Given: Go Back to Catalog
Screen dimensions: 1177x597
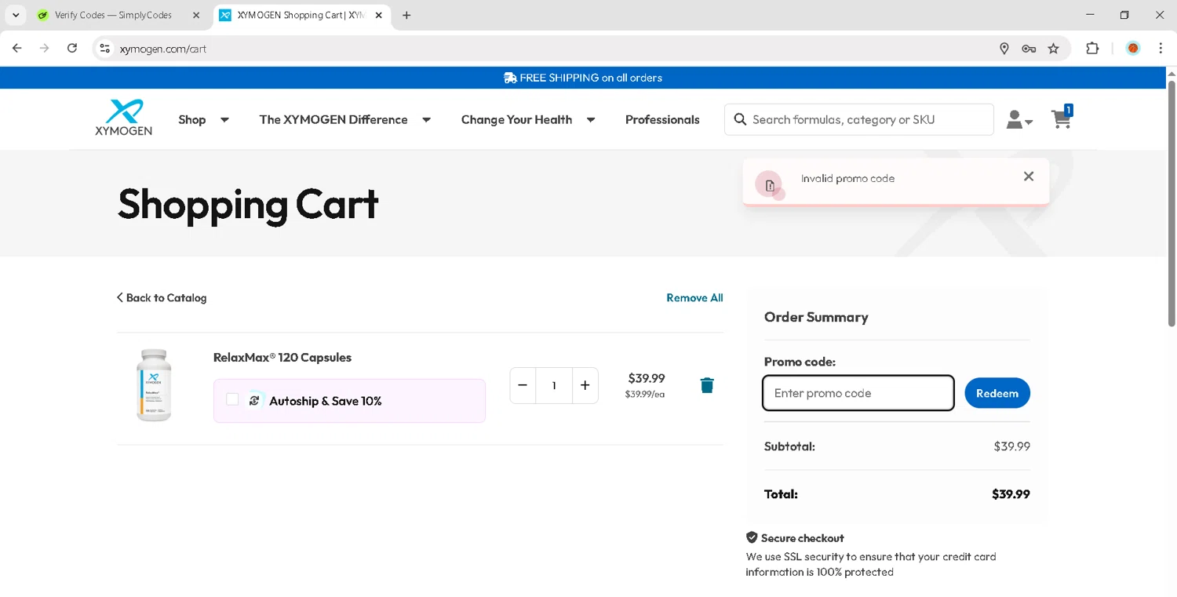Looking at the screenshot, I should point(162,297).
